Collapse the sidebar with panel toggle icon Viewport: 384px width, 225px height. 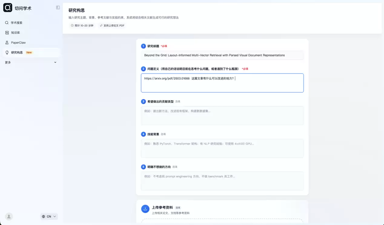[x=58, y=8]
